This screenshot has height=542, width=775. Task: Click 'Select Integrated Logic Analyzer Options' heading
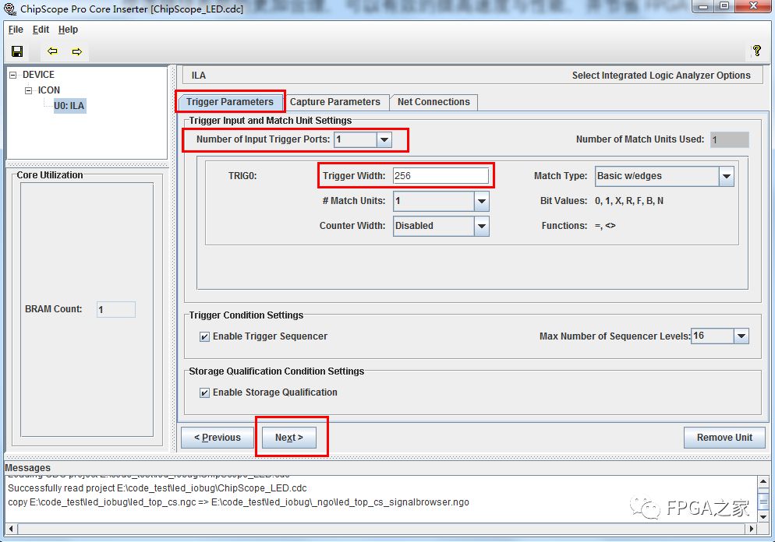coord(661,76)
